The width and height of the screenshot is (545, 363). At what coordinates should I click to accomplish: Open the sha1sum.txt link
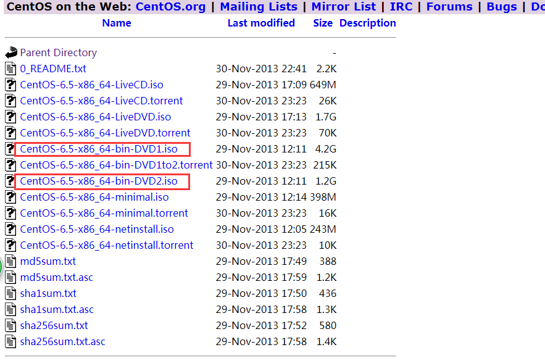48,293
